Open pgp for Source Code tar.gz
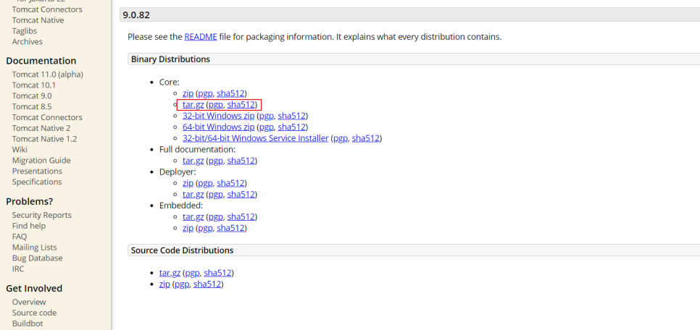 coord(192,273)
